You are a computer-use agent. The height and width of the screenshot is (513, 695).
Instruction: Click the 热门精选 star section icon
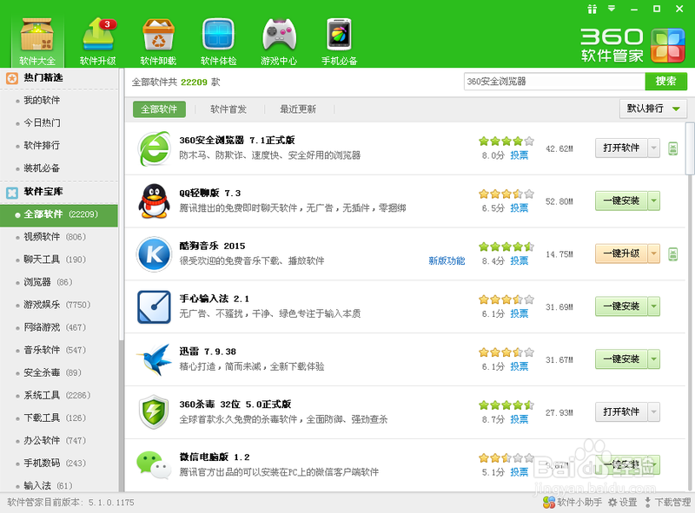pyautogui.click(x=12, y=78)
